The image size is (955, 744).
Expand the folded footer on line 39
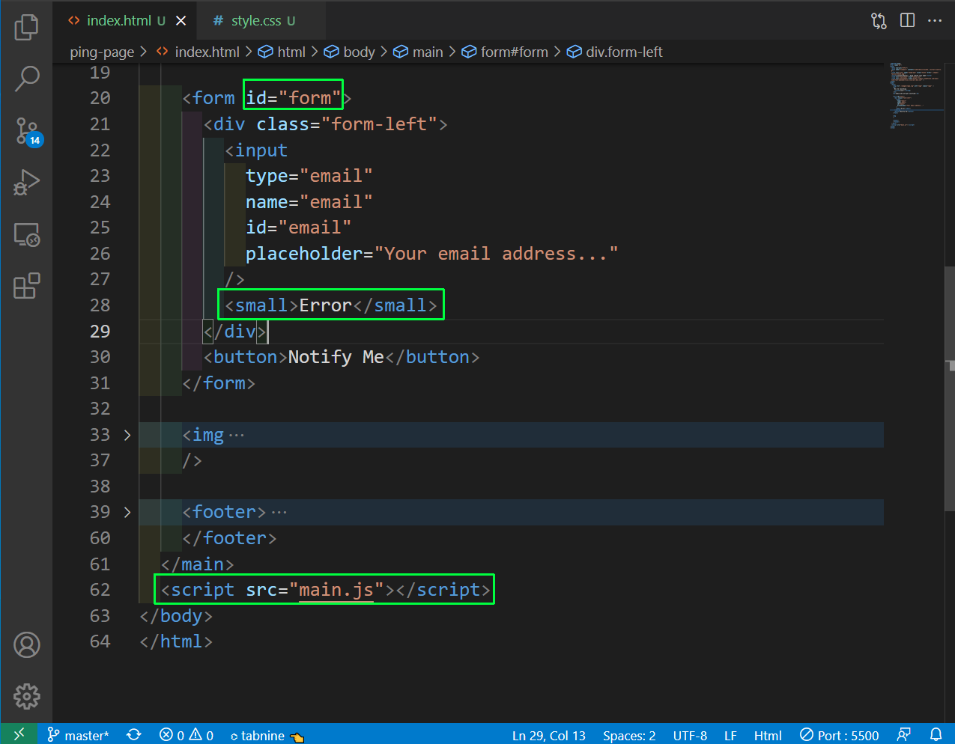coord(127,512)
